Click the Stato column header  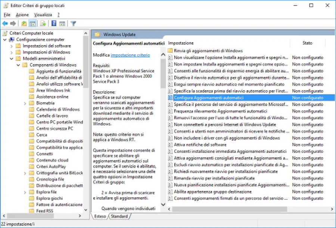[x=307, y=43]
